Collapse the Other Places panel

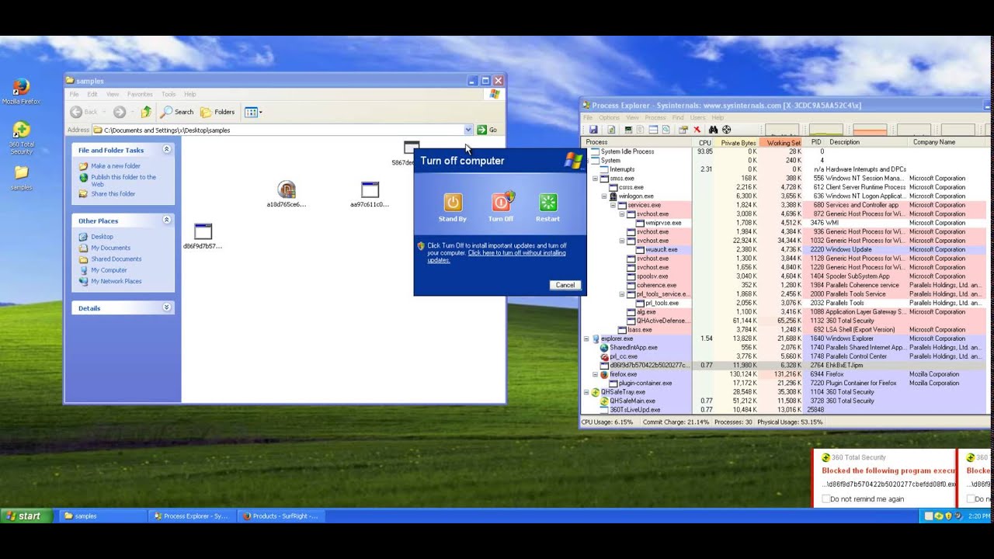(166, 220)
